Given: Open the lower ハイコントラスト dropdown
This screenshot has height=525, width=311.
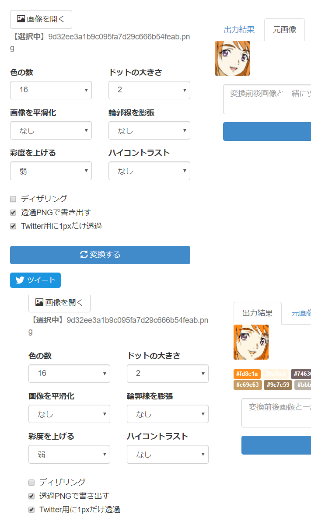Looking at the screenshot, I should 168,454.
